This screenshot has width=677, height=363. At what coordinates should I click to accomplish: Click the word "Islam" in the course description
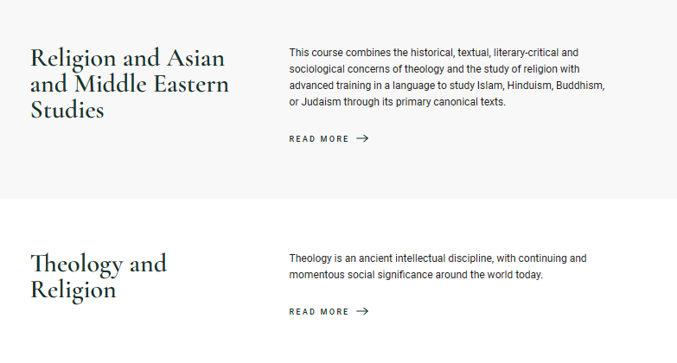(x=490, y=86)
